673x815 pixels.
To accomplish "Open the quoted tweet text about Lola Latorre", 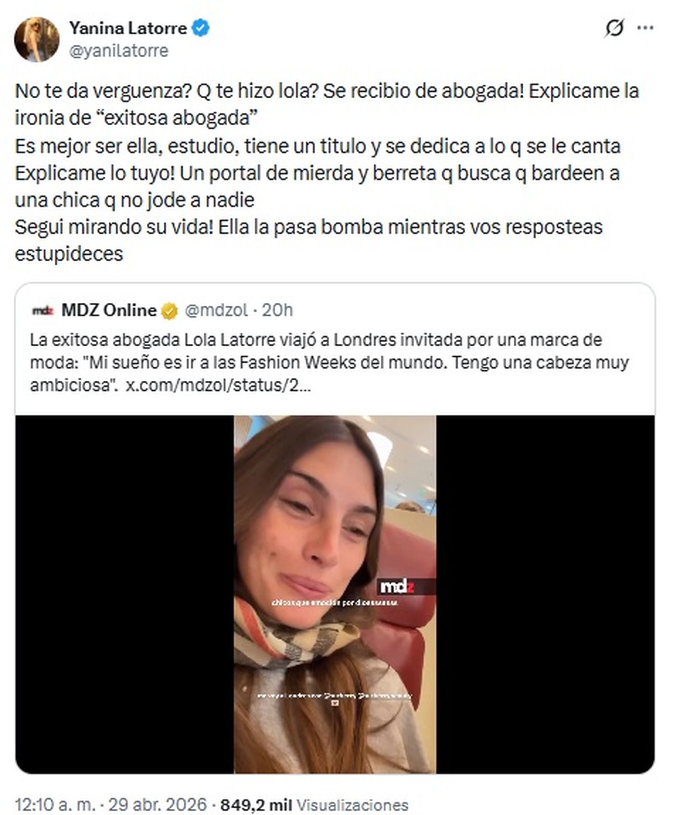I will click(x=329, y=363).
